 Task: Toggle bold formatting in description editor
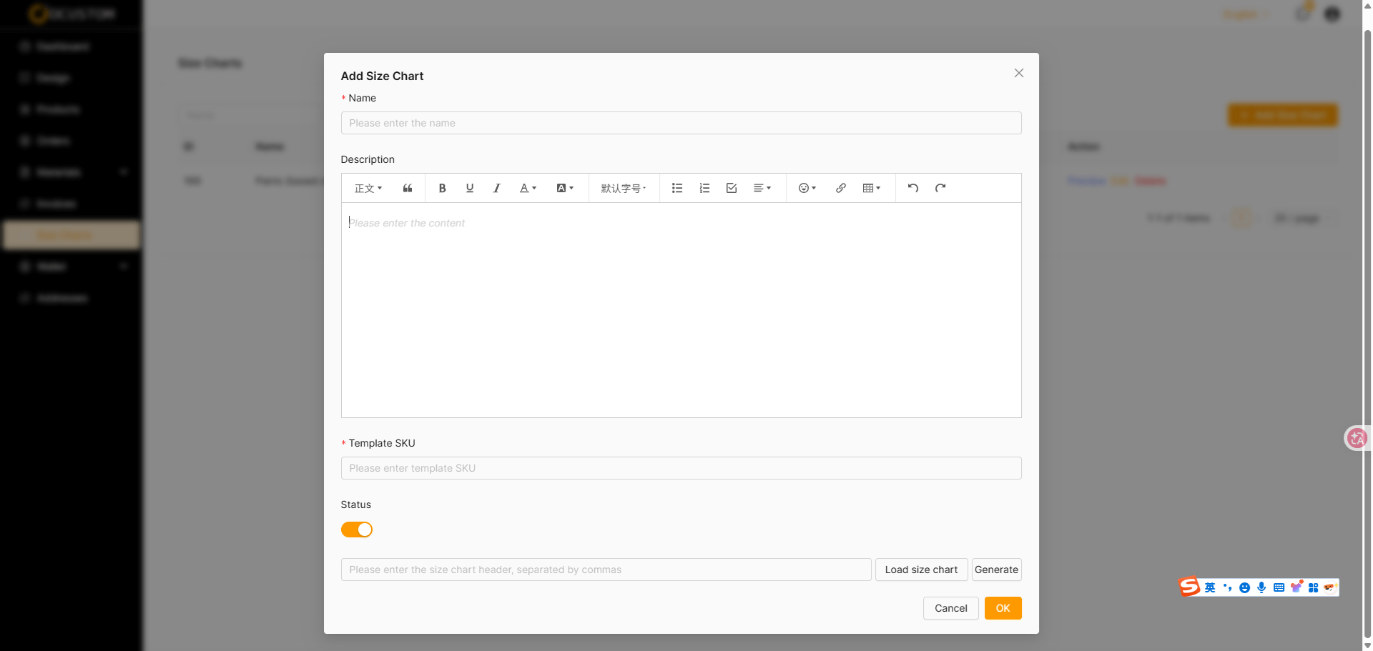[x=442, y=188]
